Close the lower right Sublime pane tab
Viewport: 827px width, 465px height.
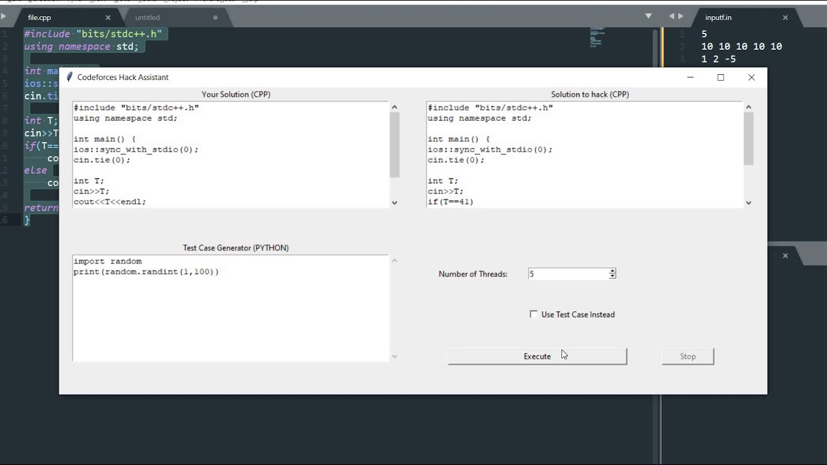786,256
